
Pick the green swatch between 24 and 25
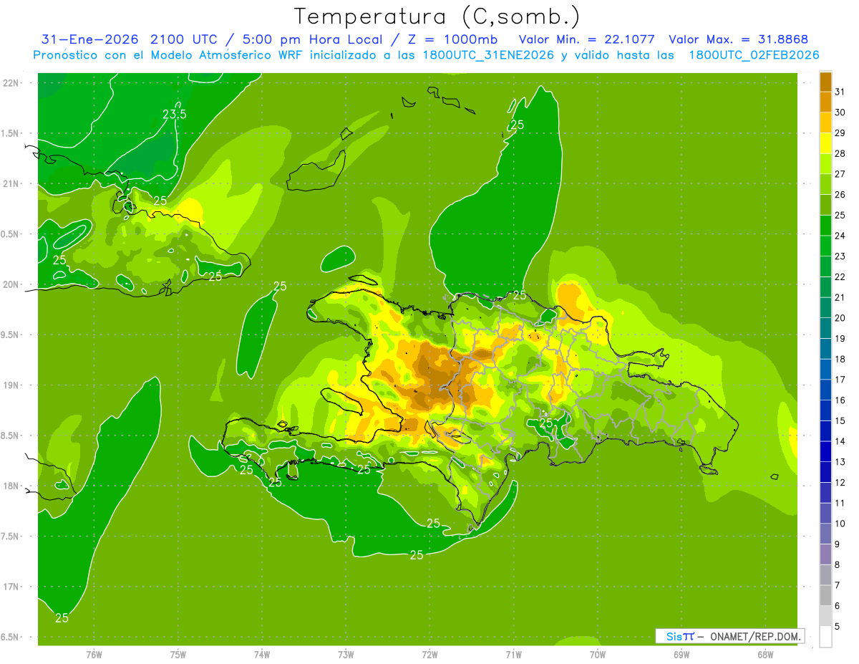click(x=825, y=225)
